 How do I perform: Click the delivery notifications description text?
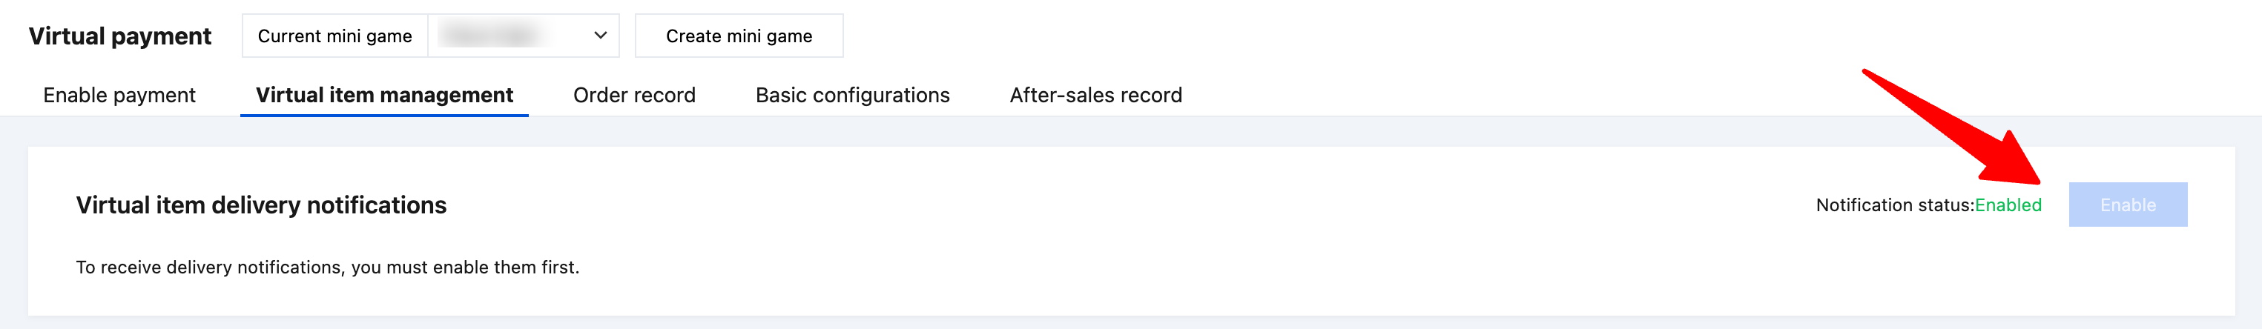(328, 267)
